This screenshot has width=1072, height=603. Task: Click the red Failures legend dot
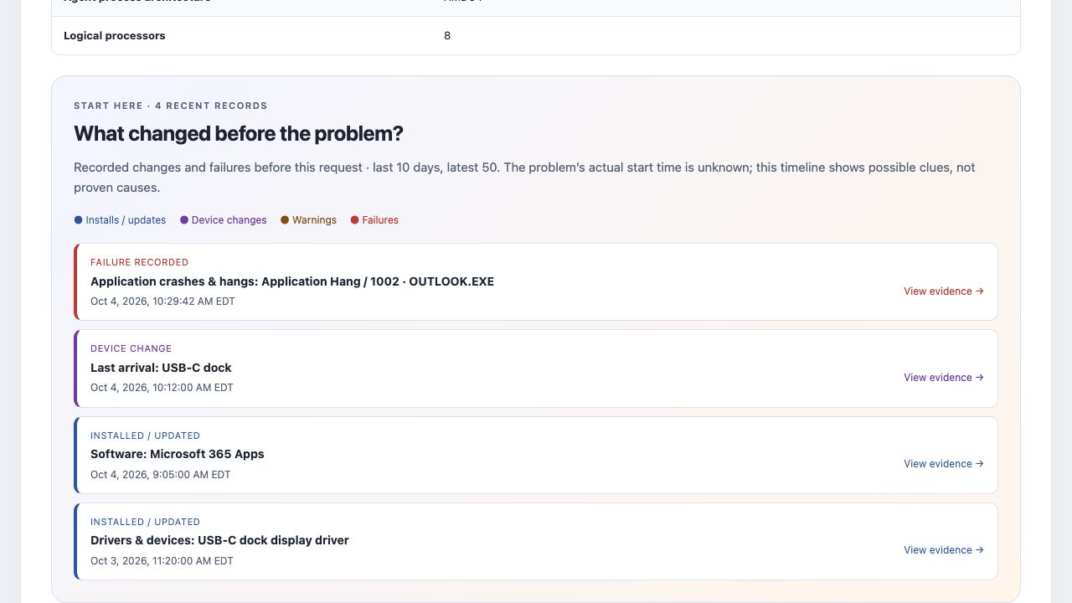pyautogui.click(x=354, y=220)
